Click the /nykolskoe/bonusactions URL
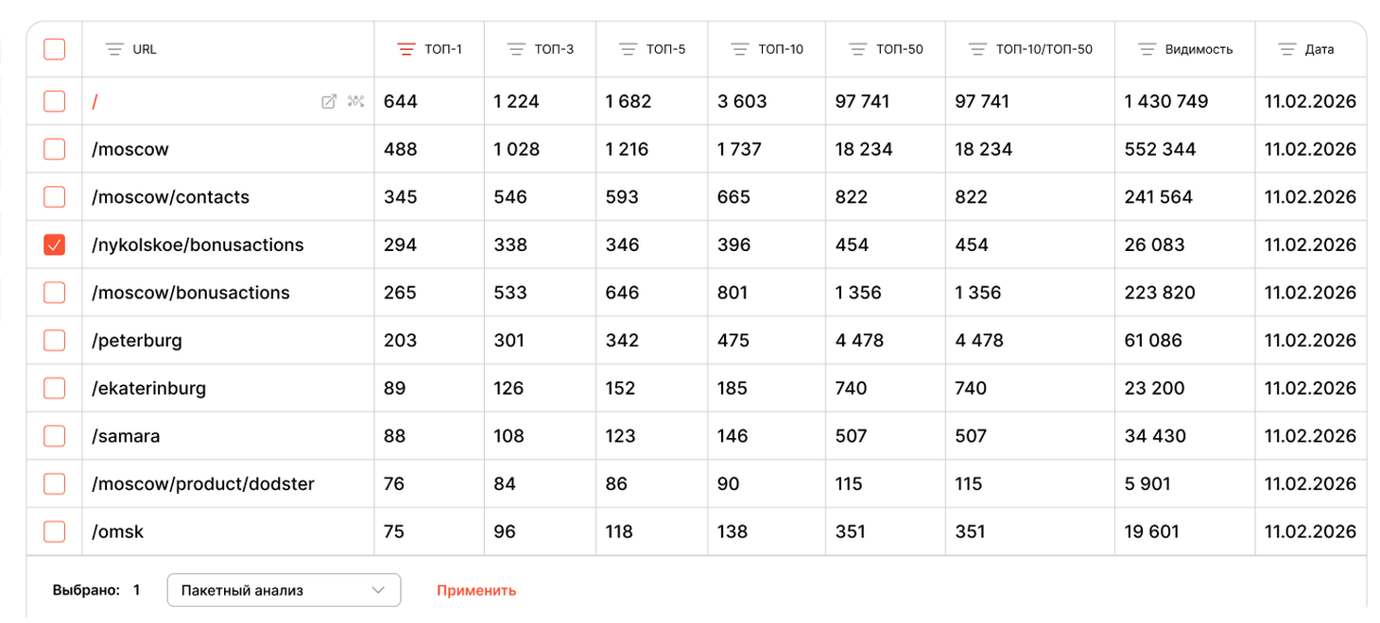This screenshot has width=1380, height=623. click(198, 244)
